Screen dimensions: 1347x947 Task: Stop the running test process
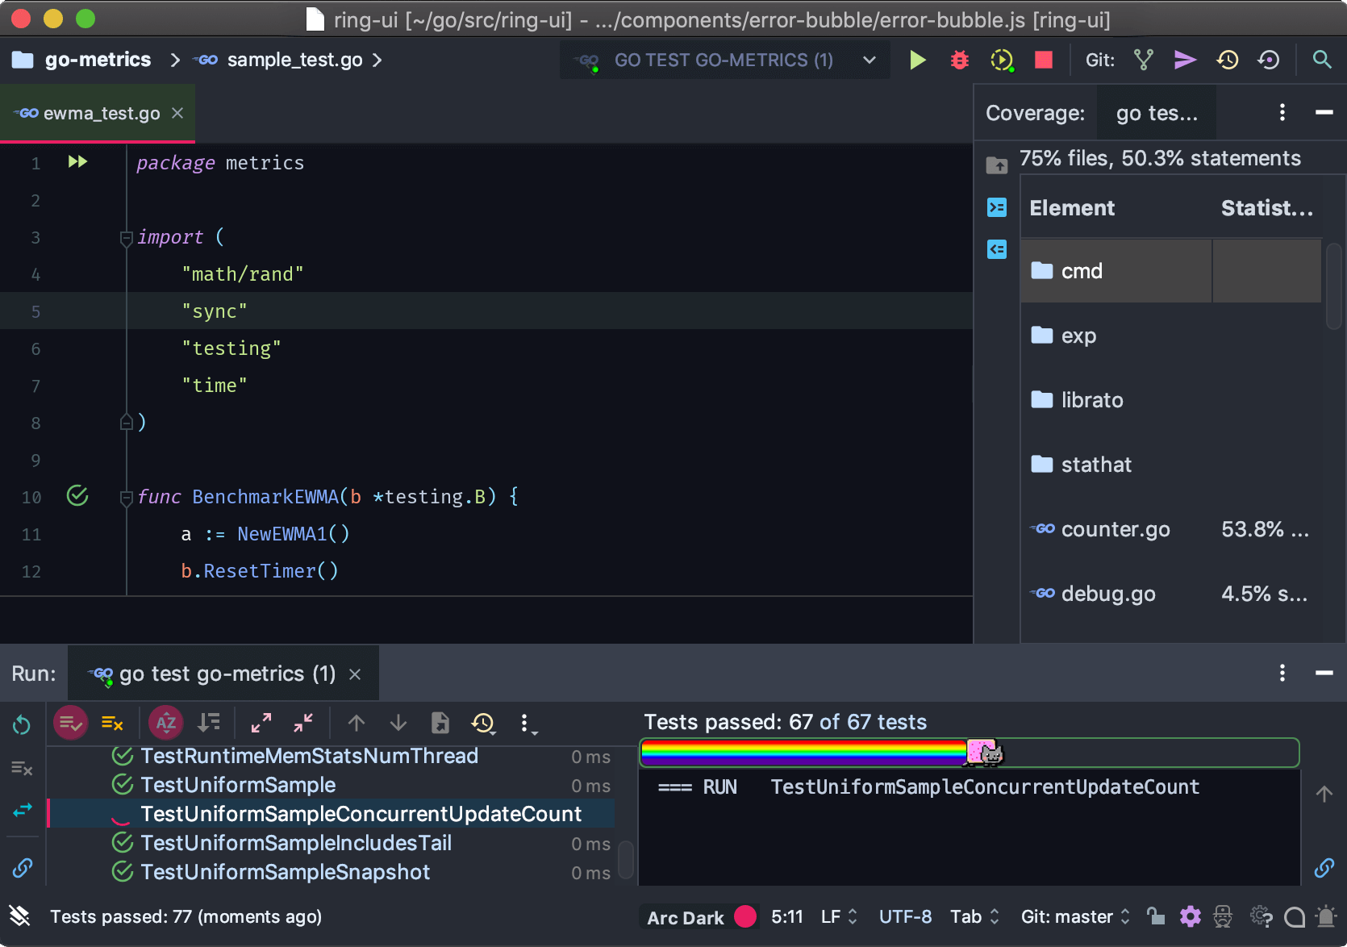1043,60
